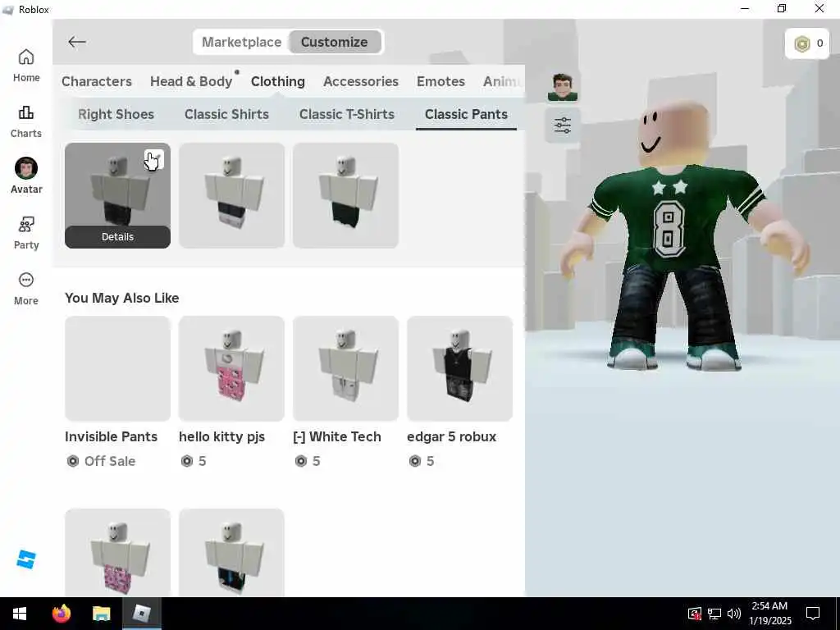Open the network icon in tray
Screen dimensions: 840x630
click(x=714, y=614)
